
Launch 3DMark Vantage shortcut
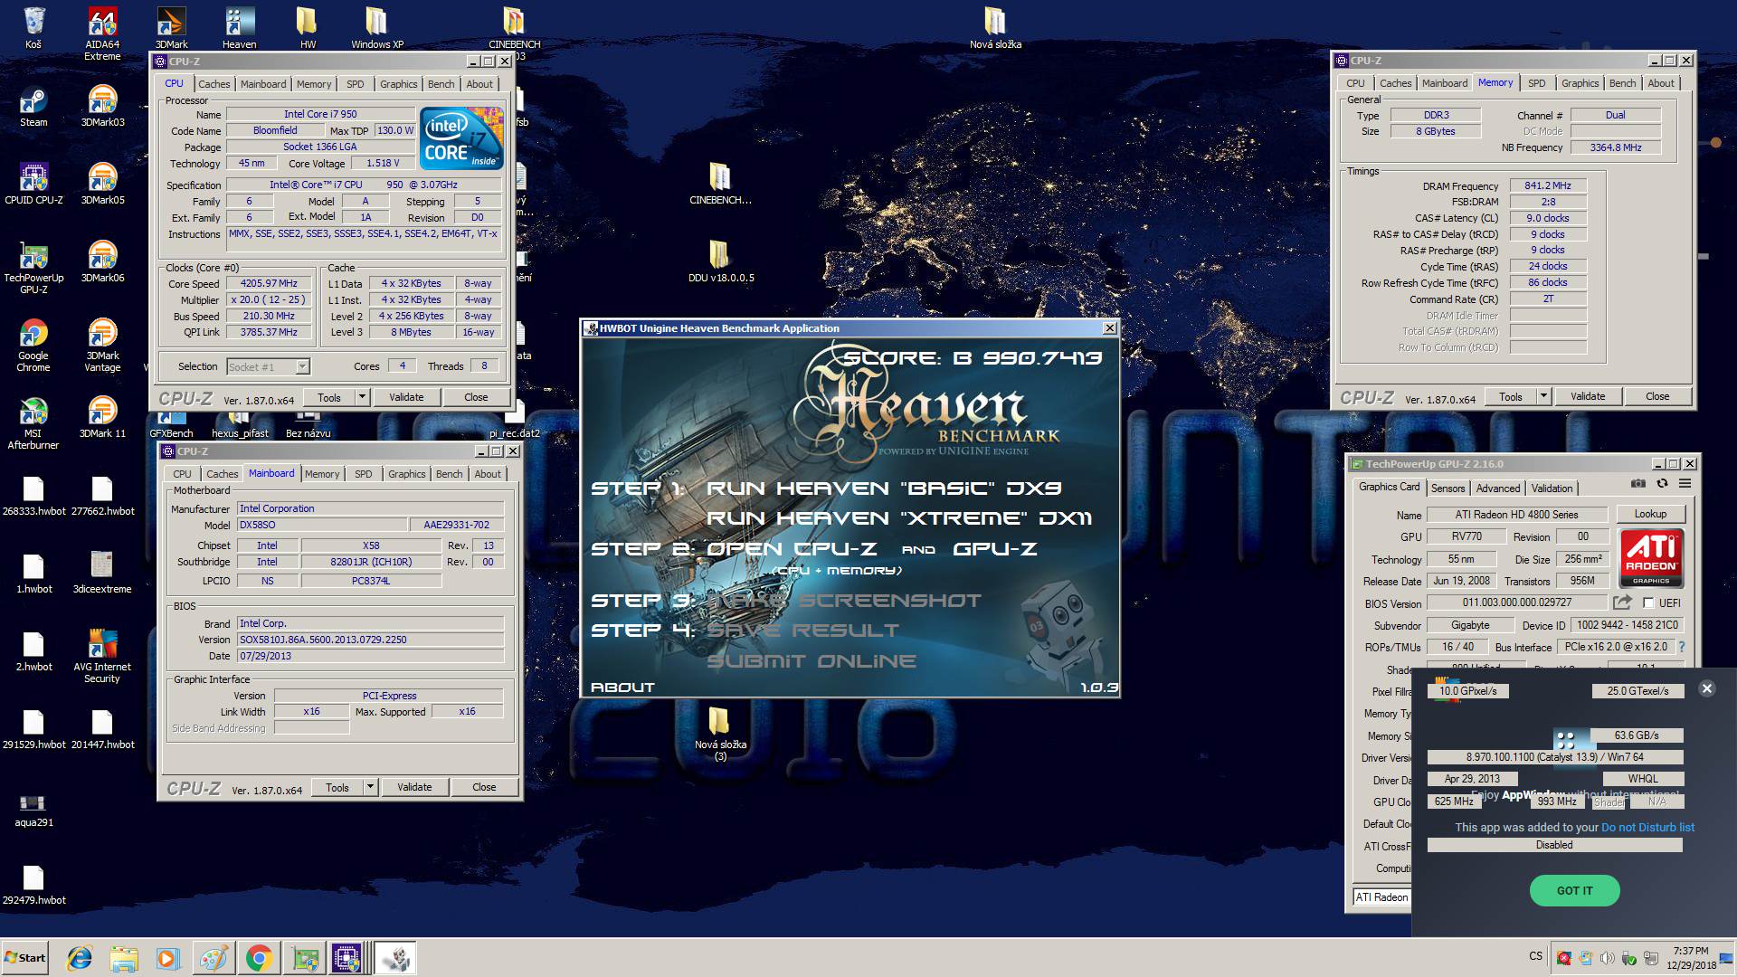click(x=102, y=346)
